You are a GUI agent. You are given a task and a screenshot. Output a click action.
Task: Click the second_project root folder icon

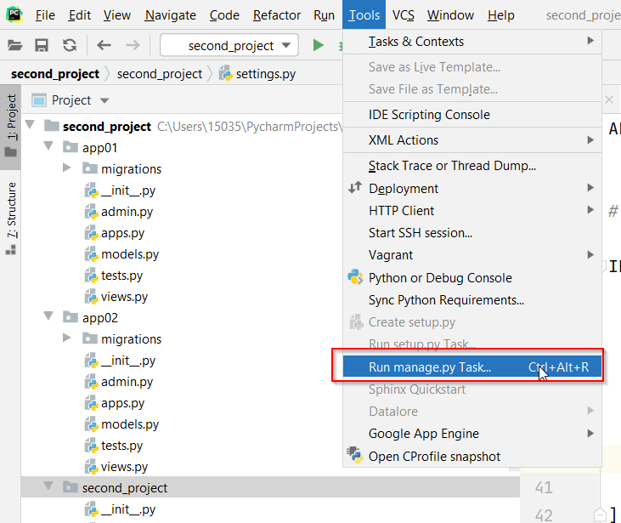click(x=52, y=126)
